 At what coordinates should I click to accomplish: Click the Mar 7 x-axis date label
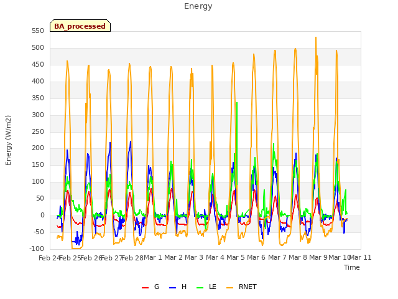click(x=277, y=258)
